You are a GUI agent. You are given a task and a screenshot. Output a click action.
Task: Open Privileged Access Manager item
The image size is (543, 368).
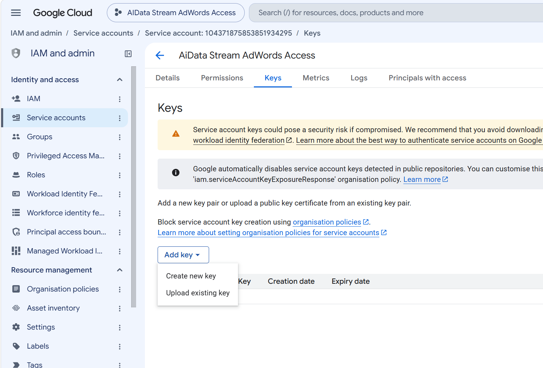coord(66,156)
